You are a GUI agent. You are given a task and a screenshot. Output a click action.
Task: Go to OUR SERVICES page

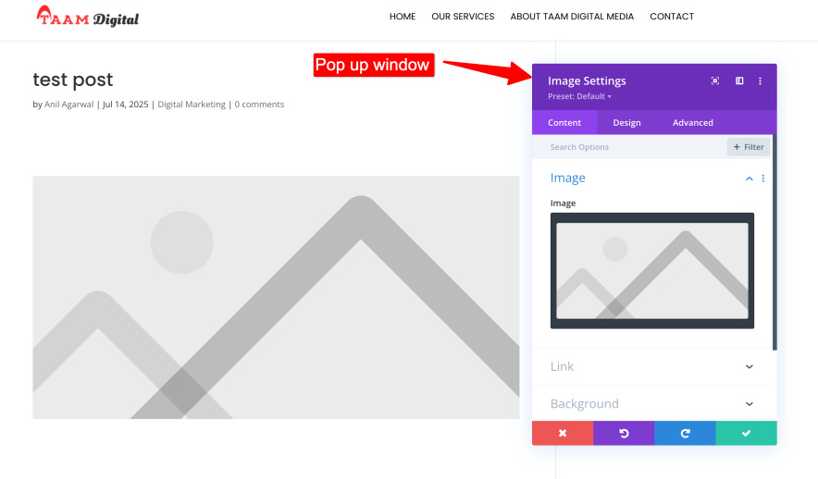[463, 17]
